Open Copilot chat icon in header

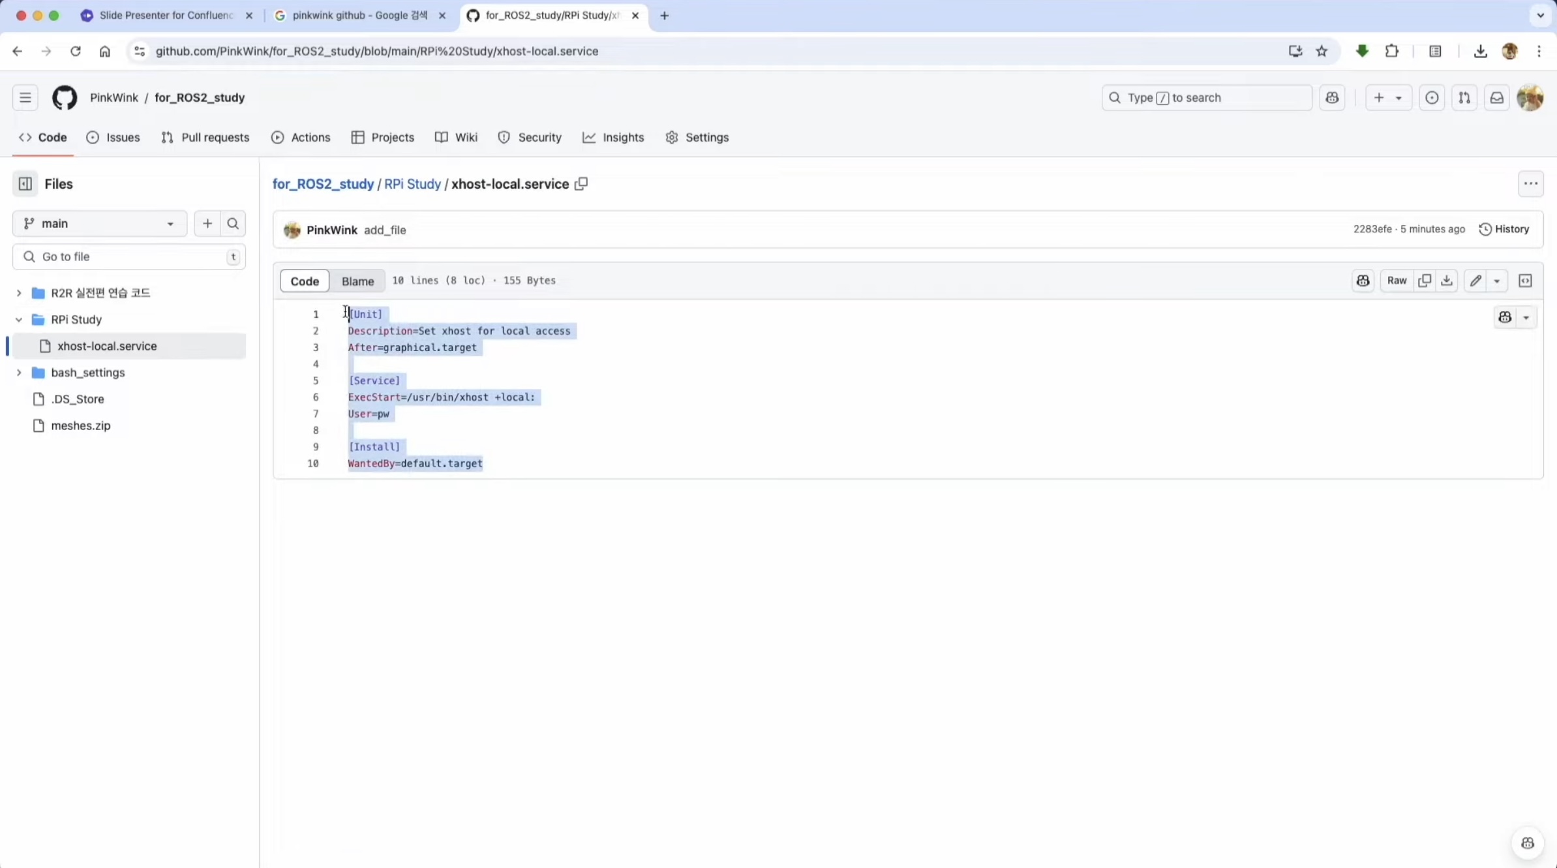pyautogui.click(x=1332, y=98)
